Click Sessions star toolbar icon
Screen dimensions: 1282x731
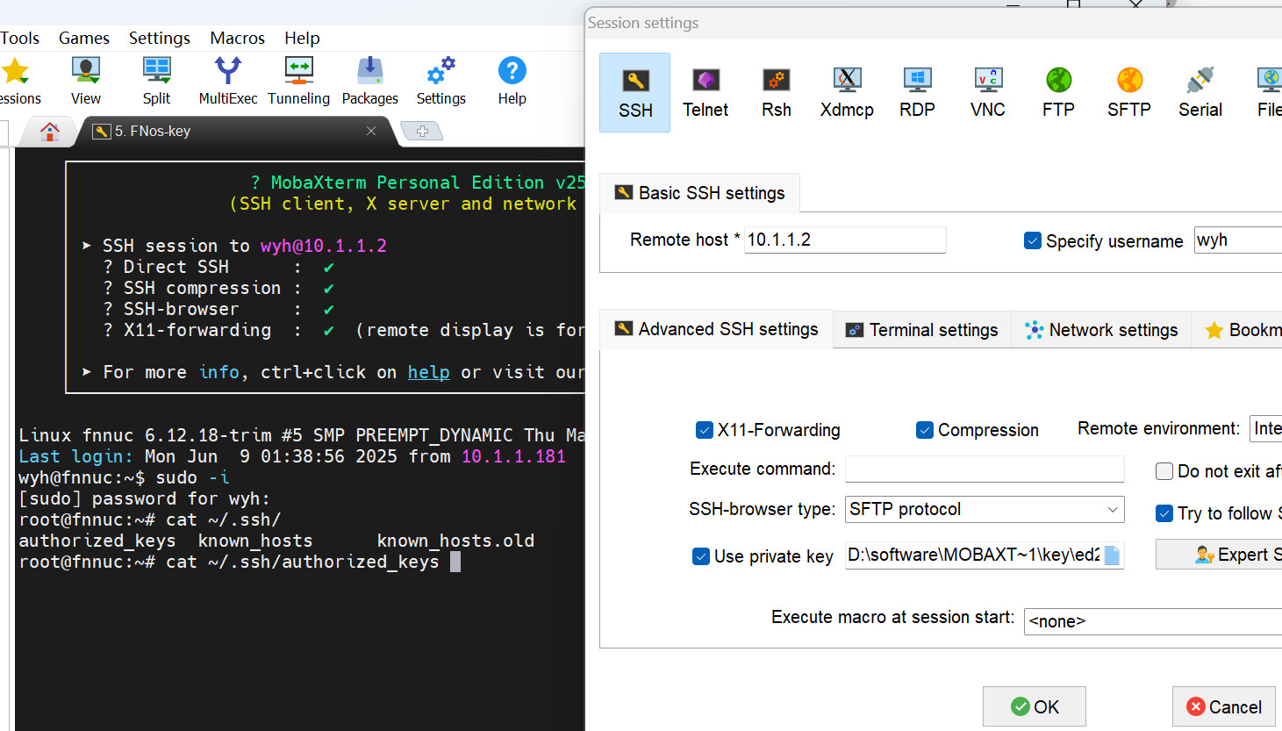pos(18,81)
